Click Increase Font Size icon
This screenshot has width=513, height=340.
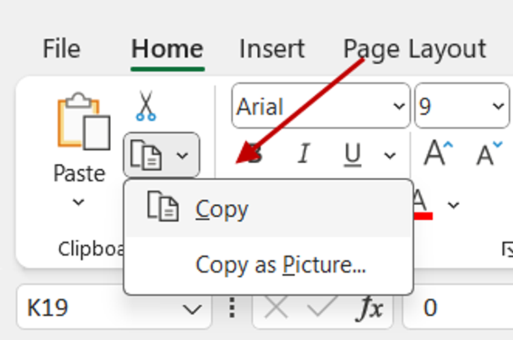(438, 152)
